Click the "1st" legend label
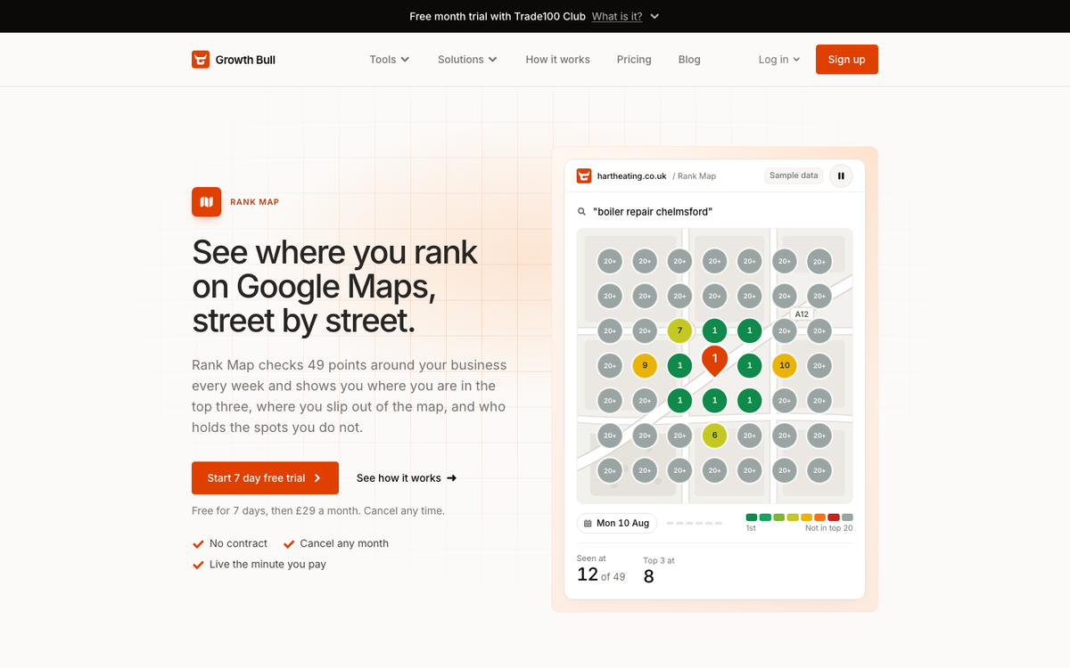The image size is (1070, 668). pos(751,528)
